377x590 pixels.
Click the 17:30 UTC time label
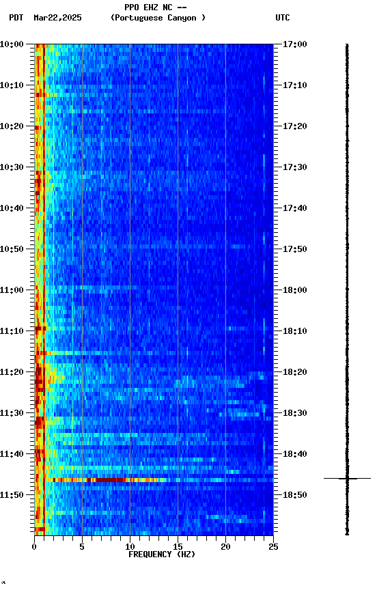coord(295,167)
